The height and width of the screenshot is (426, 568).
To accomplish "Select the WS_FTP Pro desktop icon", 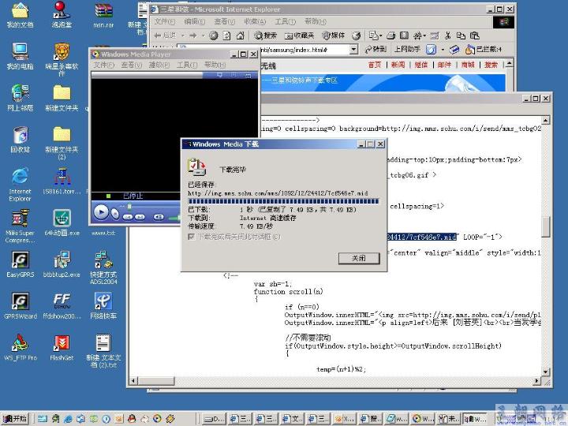I will tap(20, 347).
